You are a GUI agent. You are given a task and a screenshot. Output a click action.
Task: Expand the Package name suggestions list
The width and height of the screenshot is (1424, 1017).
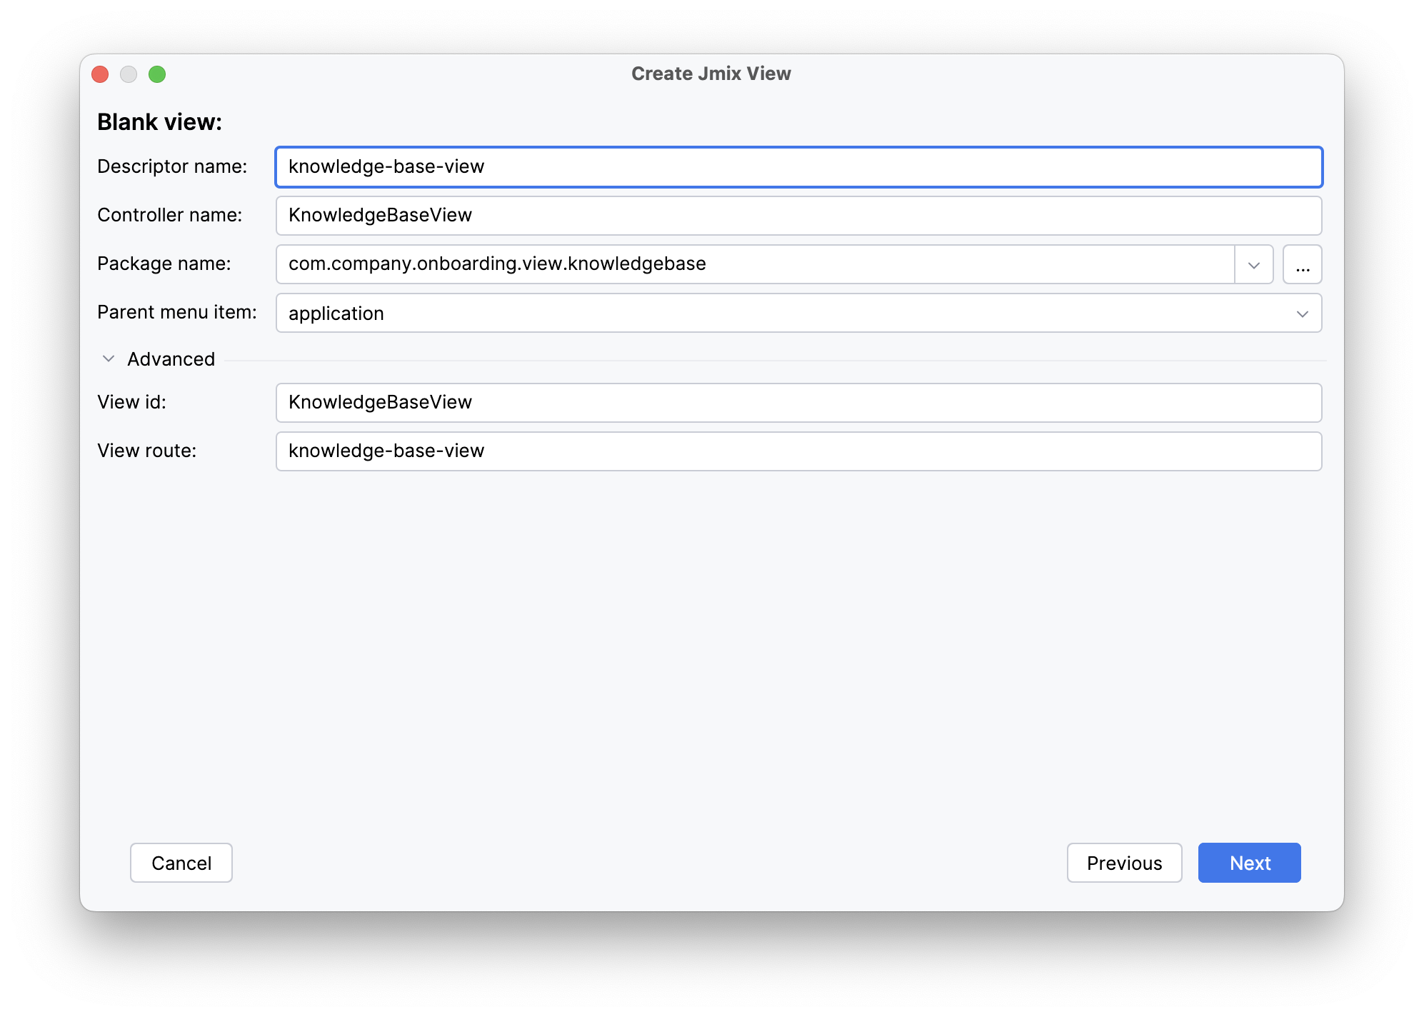coord(1253,264)
